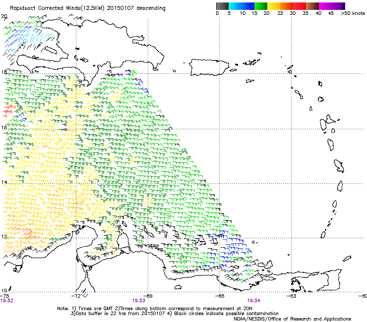The width and height of the screenshot is (367, 322).
Task: Click the Puerto Rico island outline
Action: point(209,67)
